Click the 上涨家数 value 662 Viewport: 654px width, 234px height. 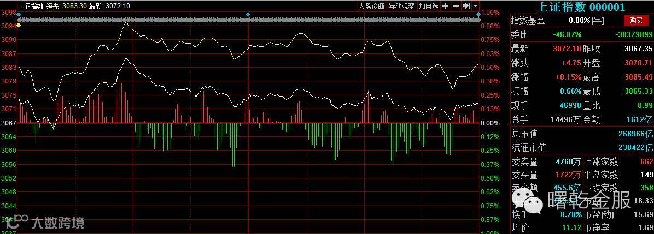click(x=646, y=161)
